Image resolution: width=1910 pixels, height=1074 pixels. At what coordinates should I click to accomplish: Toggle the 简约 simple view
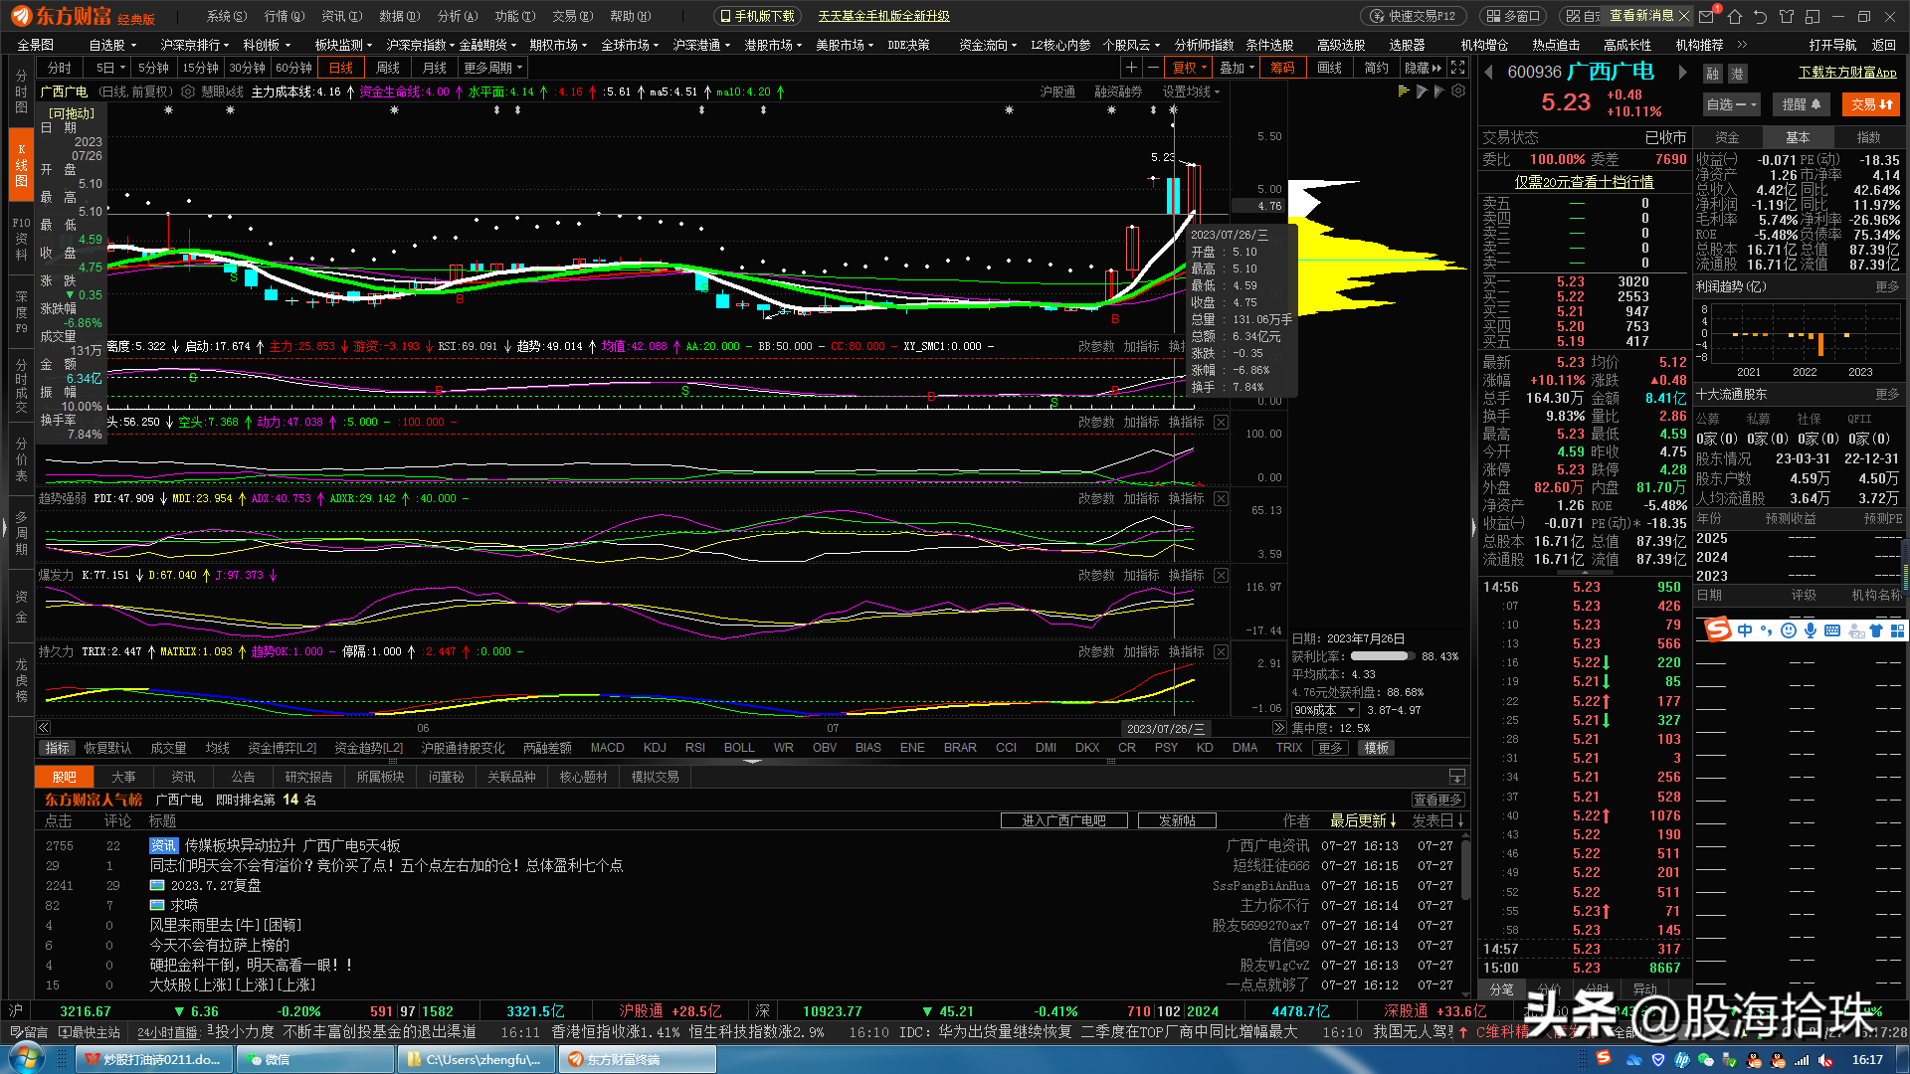[x=1376, y=68]
